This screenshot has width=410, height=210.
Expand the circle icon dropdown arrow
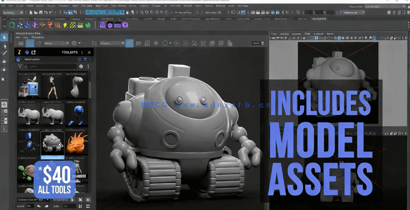tap(170, 43)
